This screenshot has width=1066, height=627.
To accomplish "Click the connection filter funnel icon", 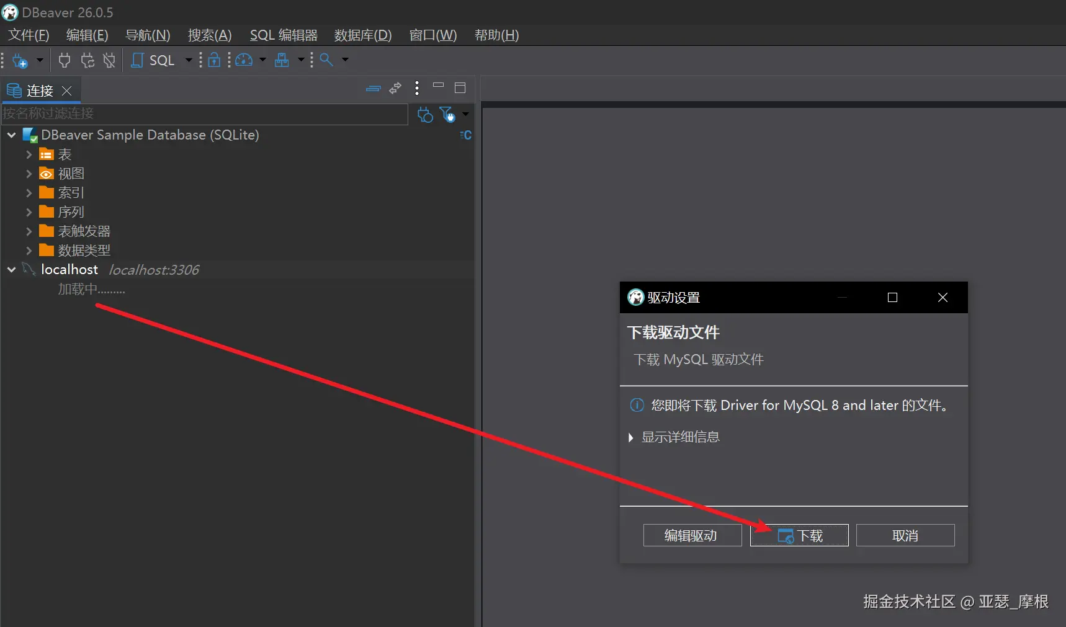I will tap(447, 115).
